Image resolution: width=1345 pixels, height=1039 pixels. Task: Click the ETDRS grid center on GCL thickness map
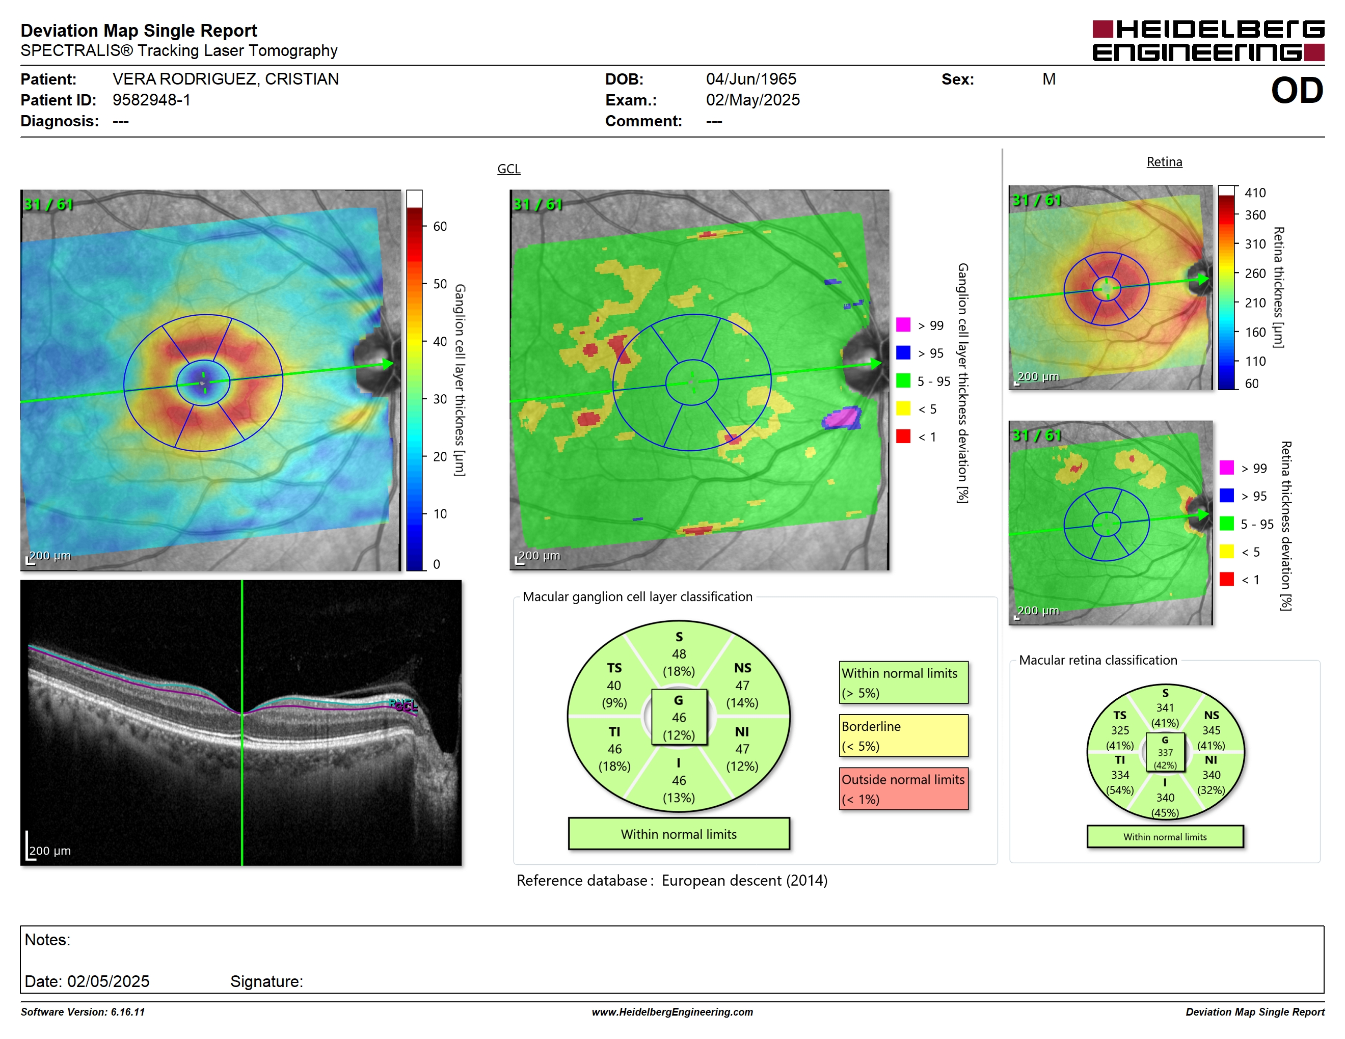click(203, 383)
